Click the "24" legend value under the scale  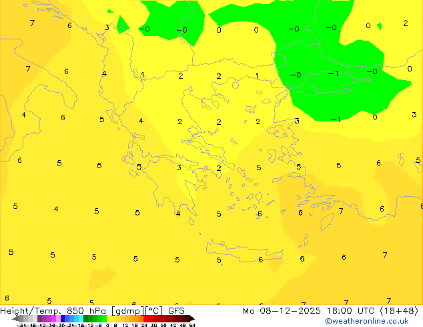click(144, 325)
